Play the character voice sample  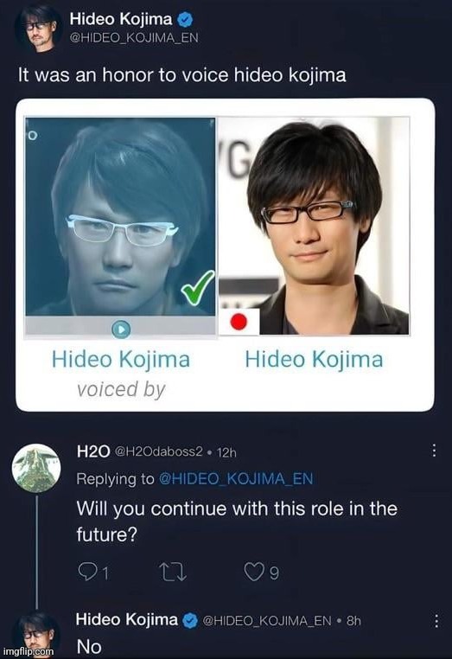click(x=121, y=329)
